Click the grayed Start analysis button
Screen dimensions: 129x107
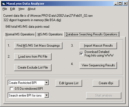click(x=104, y=95)
